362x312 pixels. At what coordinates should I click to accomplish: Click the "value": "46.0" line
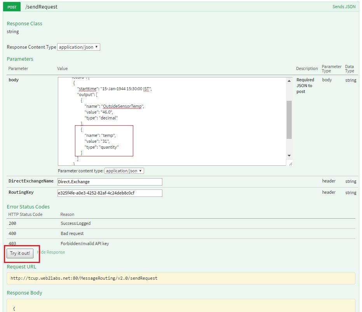99,112
